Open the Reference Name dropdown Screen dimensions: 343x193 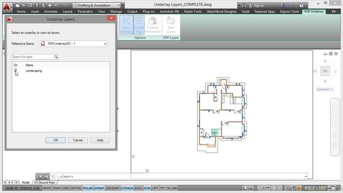(x=73, y=44)
